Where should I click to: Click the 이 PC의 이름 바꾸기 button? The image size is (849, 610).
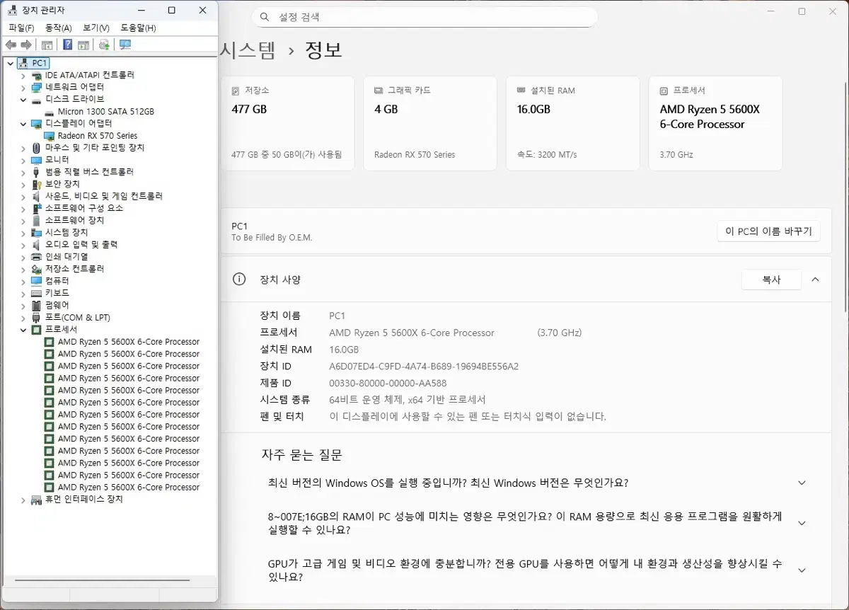768,231
